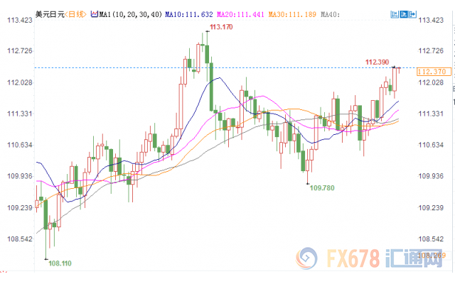The width and height of the screenshot is (455, 284).
Task: Click the MA40: legend label
Action: [x=330, y=14]
